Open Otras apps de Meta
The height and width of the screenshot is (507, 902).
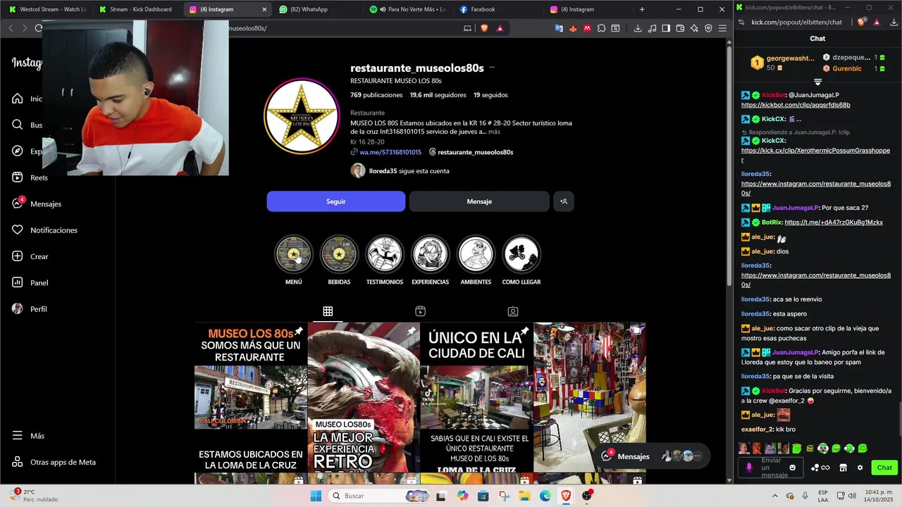[54, 462]
